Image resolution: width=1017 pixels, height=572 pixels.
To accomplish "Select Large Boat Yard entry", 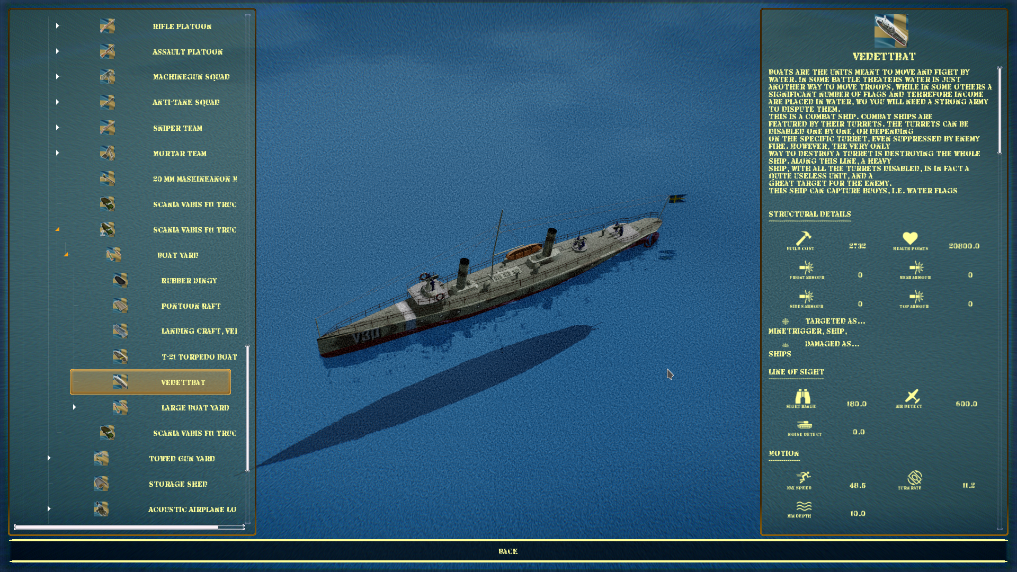I will [x=195, y=408].
